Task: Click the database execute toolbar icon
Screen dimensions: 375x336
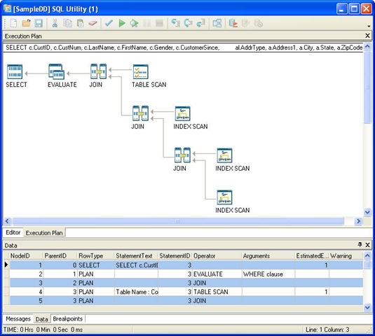Action: pos(233,23)
